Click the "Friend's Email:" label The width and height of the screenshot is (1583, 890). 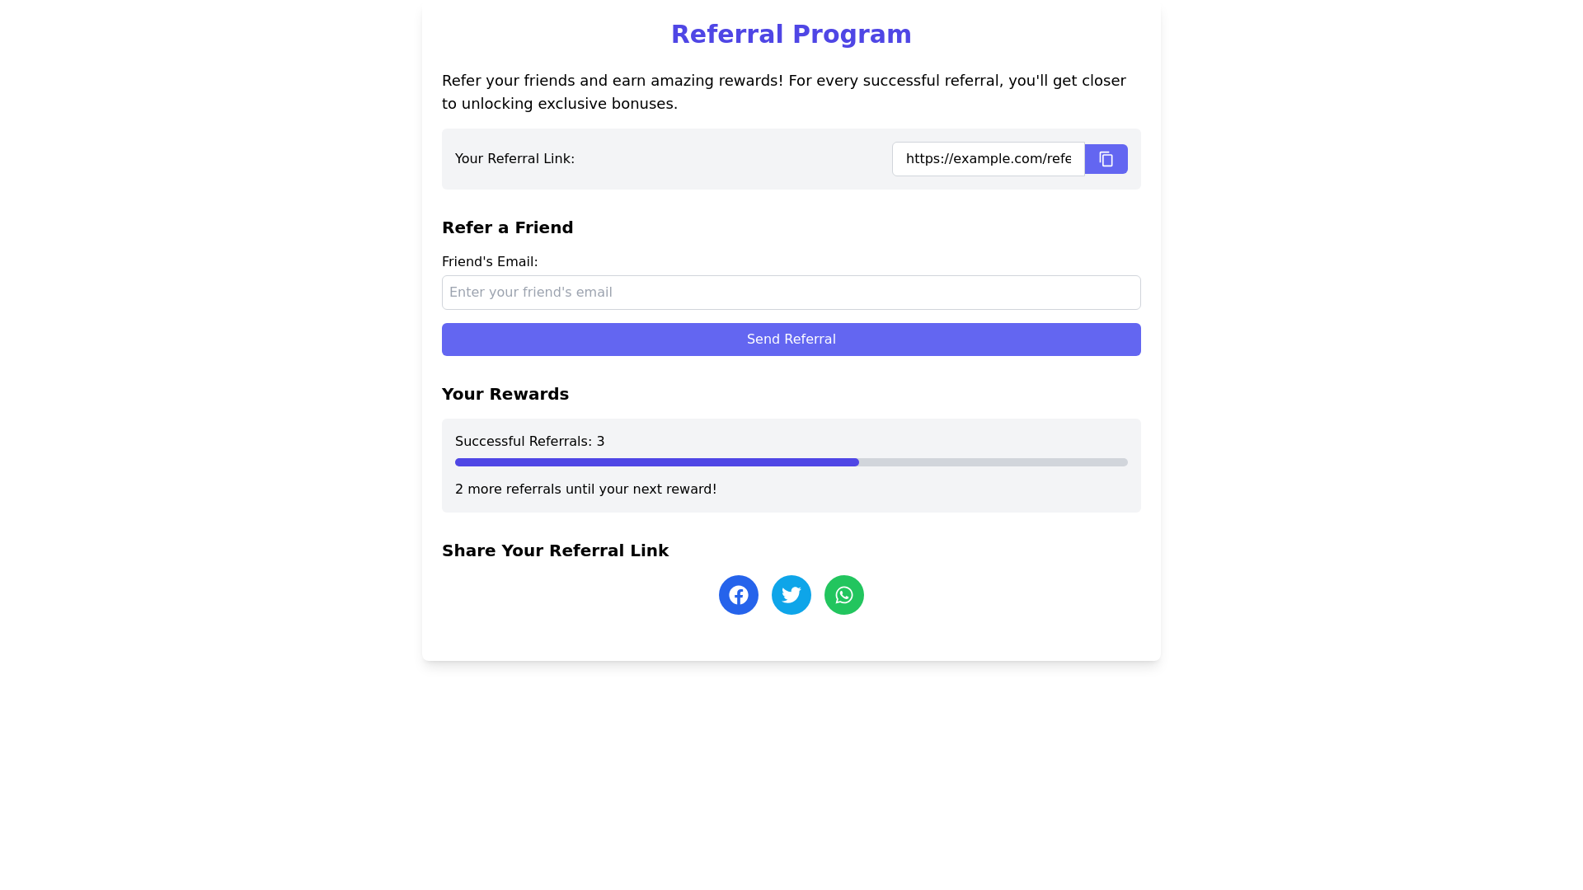coord(490,262)
